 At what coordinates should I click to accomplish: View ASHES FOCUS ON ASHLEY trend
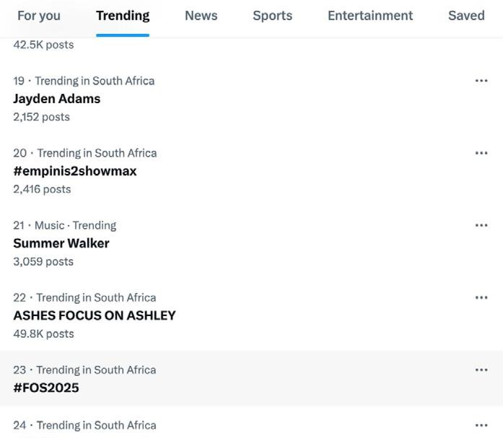pos(95,315)
